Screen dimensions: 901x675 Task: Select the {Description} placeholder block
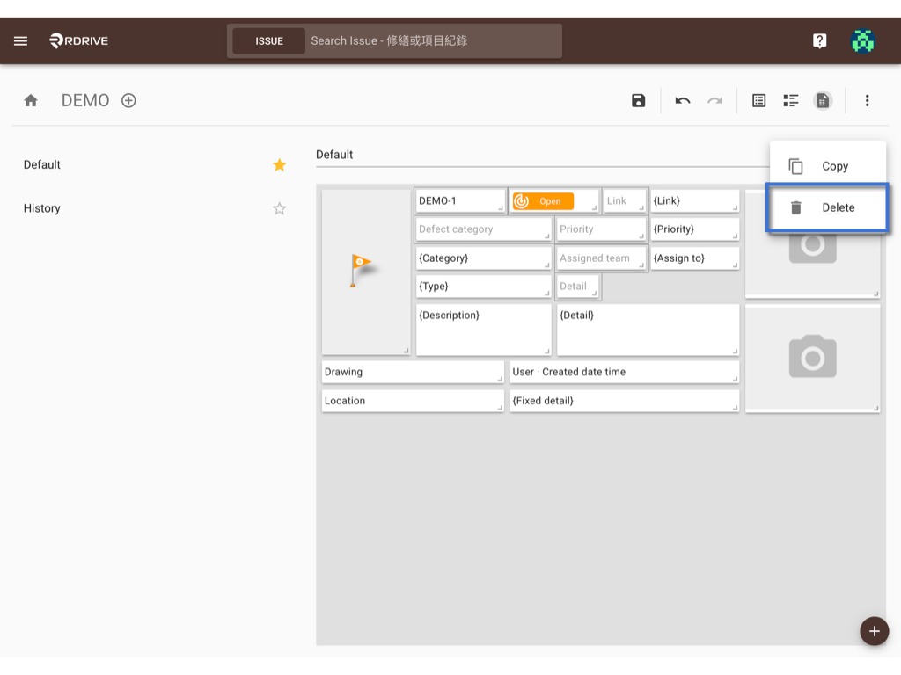(x=483, y=330)
